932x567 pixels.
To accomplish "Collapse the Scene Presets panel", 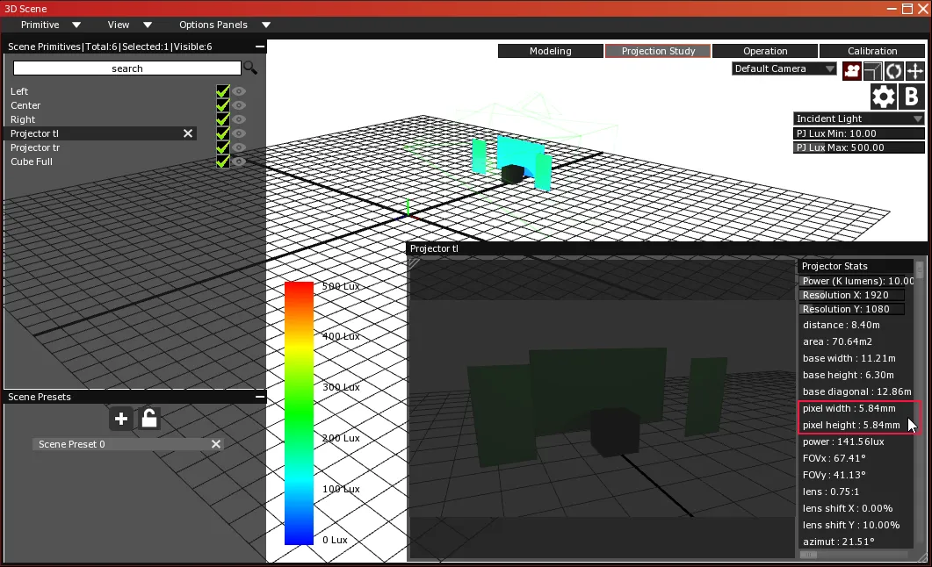I will [260, 397].
